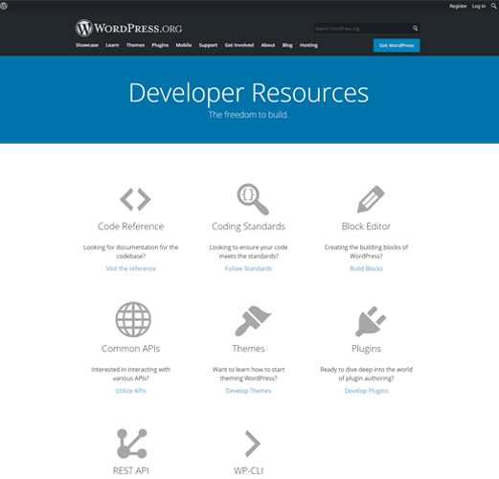499x479 pixels.
Task: Open the Hosting menu item
Action: pyautogui.click(x=308, y=45)
